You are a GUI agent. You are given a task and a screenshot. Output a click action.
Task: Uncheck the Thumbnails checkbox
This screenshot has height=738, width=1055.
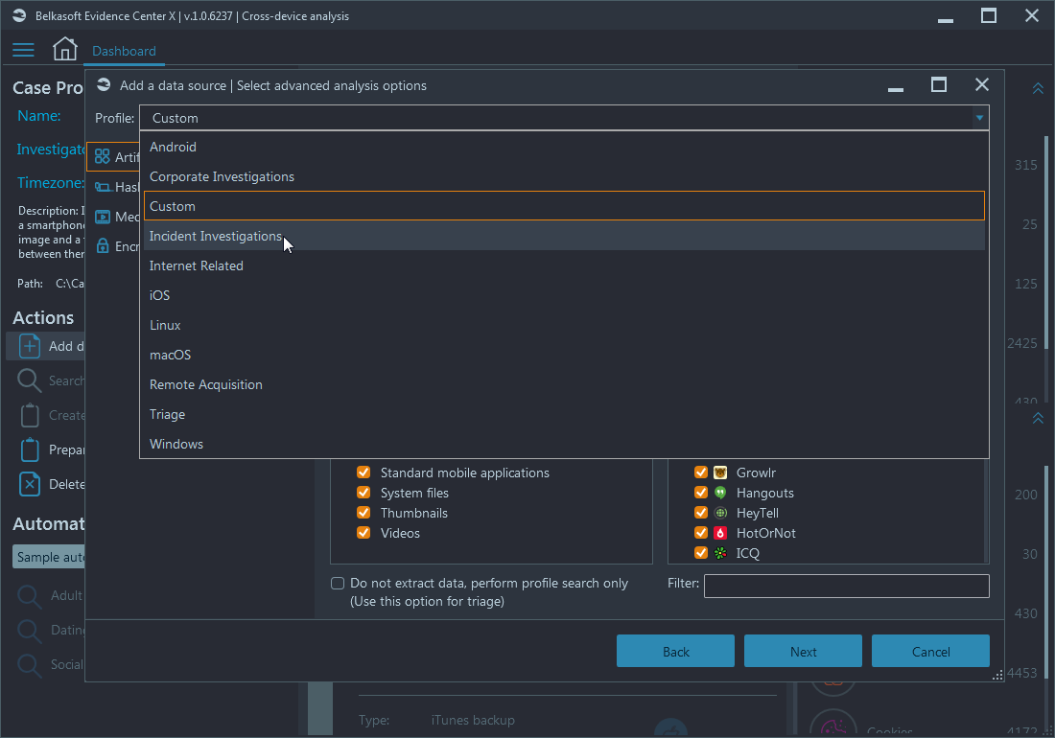point(363,513)
